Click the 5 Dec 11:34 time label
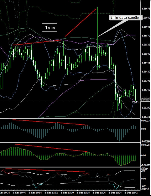Screen dimensions: 151x196 tap(115, 193)
